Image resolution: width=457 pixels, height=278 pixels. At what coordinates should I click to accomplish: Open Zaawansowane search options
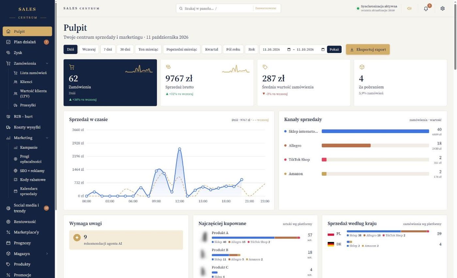(266, 8)
